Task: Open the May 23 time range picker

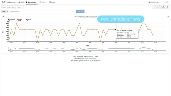Action: click(12, 7)
